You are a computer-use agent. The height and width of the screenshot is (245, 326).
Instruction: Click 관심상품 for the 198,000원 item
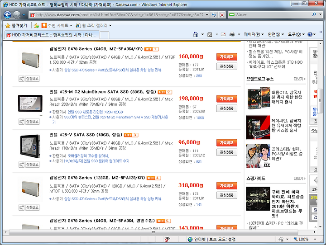tap(227, 108)
